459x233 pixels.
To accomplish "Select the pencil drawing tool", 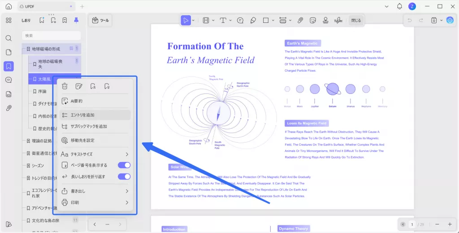I will tap(253, 21).
